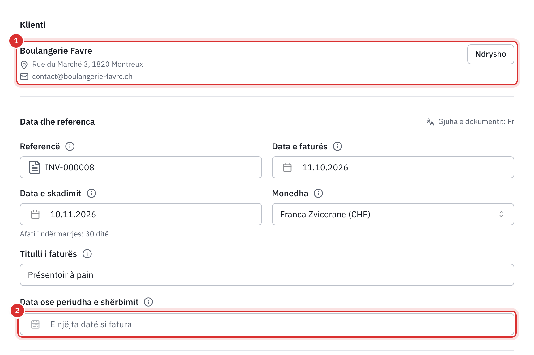Image resolution: width=534 pixels, height=355 pixels.
Task: Open the Monedha currency dropdown
Action: [x=393, y=214]
